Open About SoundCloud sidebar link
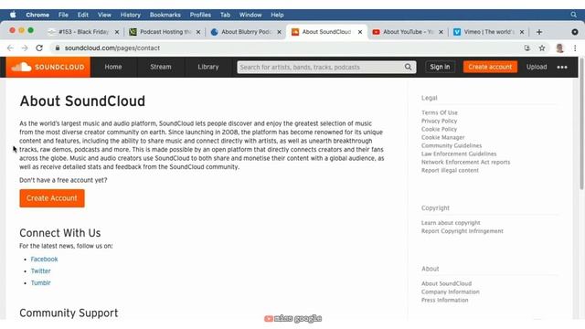This screenshot has width=585, height=329. pos(447,283)
